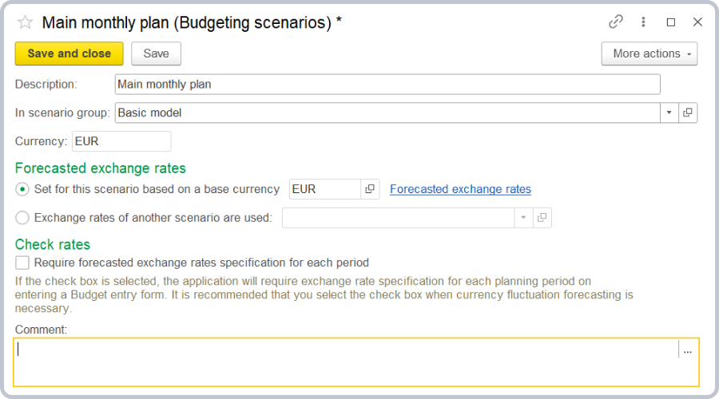Screen dimensions: 719x399
Task: Select 'Set for this scenario' radio option
Action: tap(22, 189)
